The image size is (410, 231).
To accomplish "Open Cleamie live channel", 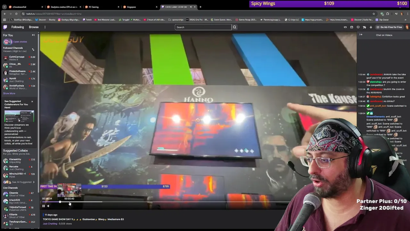I will coord(19,194).
